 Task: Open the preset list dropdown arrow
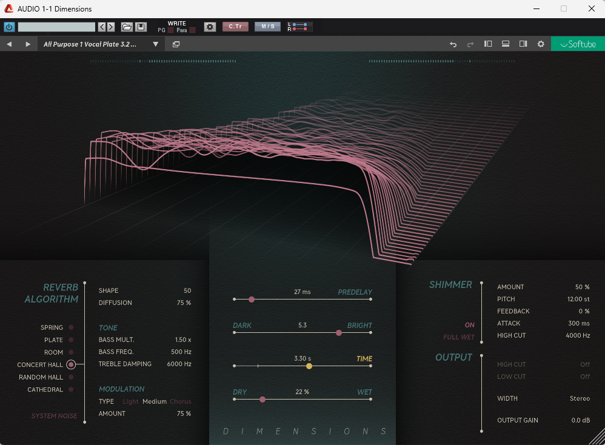(x=156, y=44)
